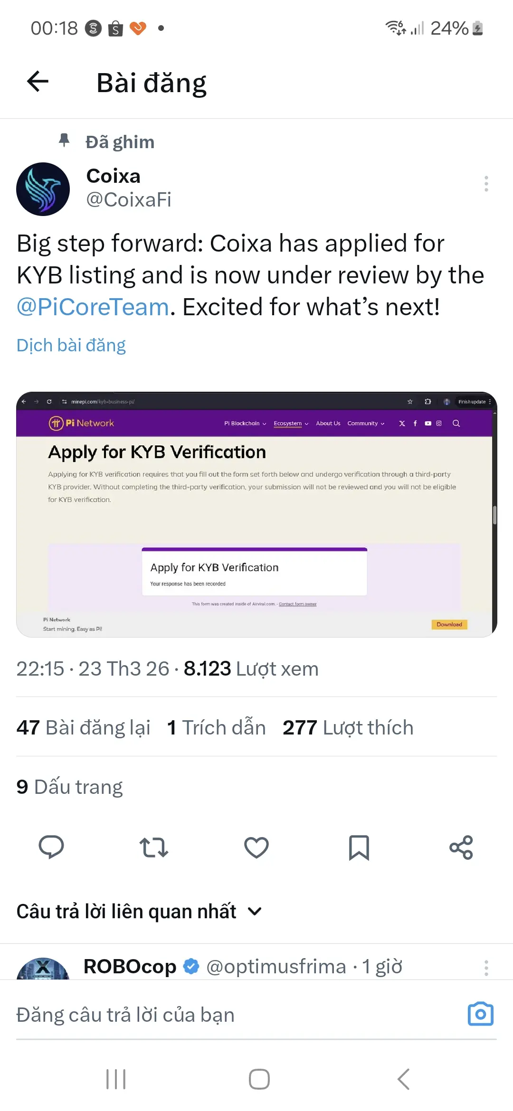Open the YouTube icon in Pi Network navbar
The width and height of the screenshot is (513, 1111).
tap(427, 423)
